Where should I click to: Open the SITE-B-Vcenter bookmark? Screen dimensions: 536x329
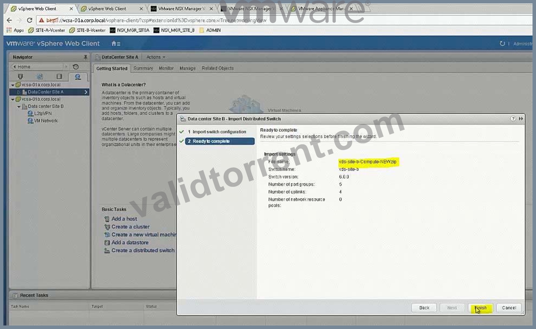88,30
